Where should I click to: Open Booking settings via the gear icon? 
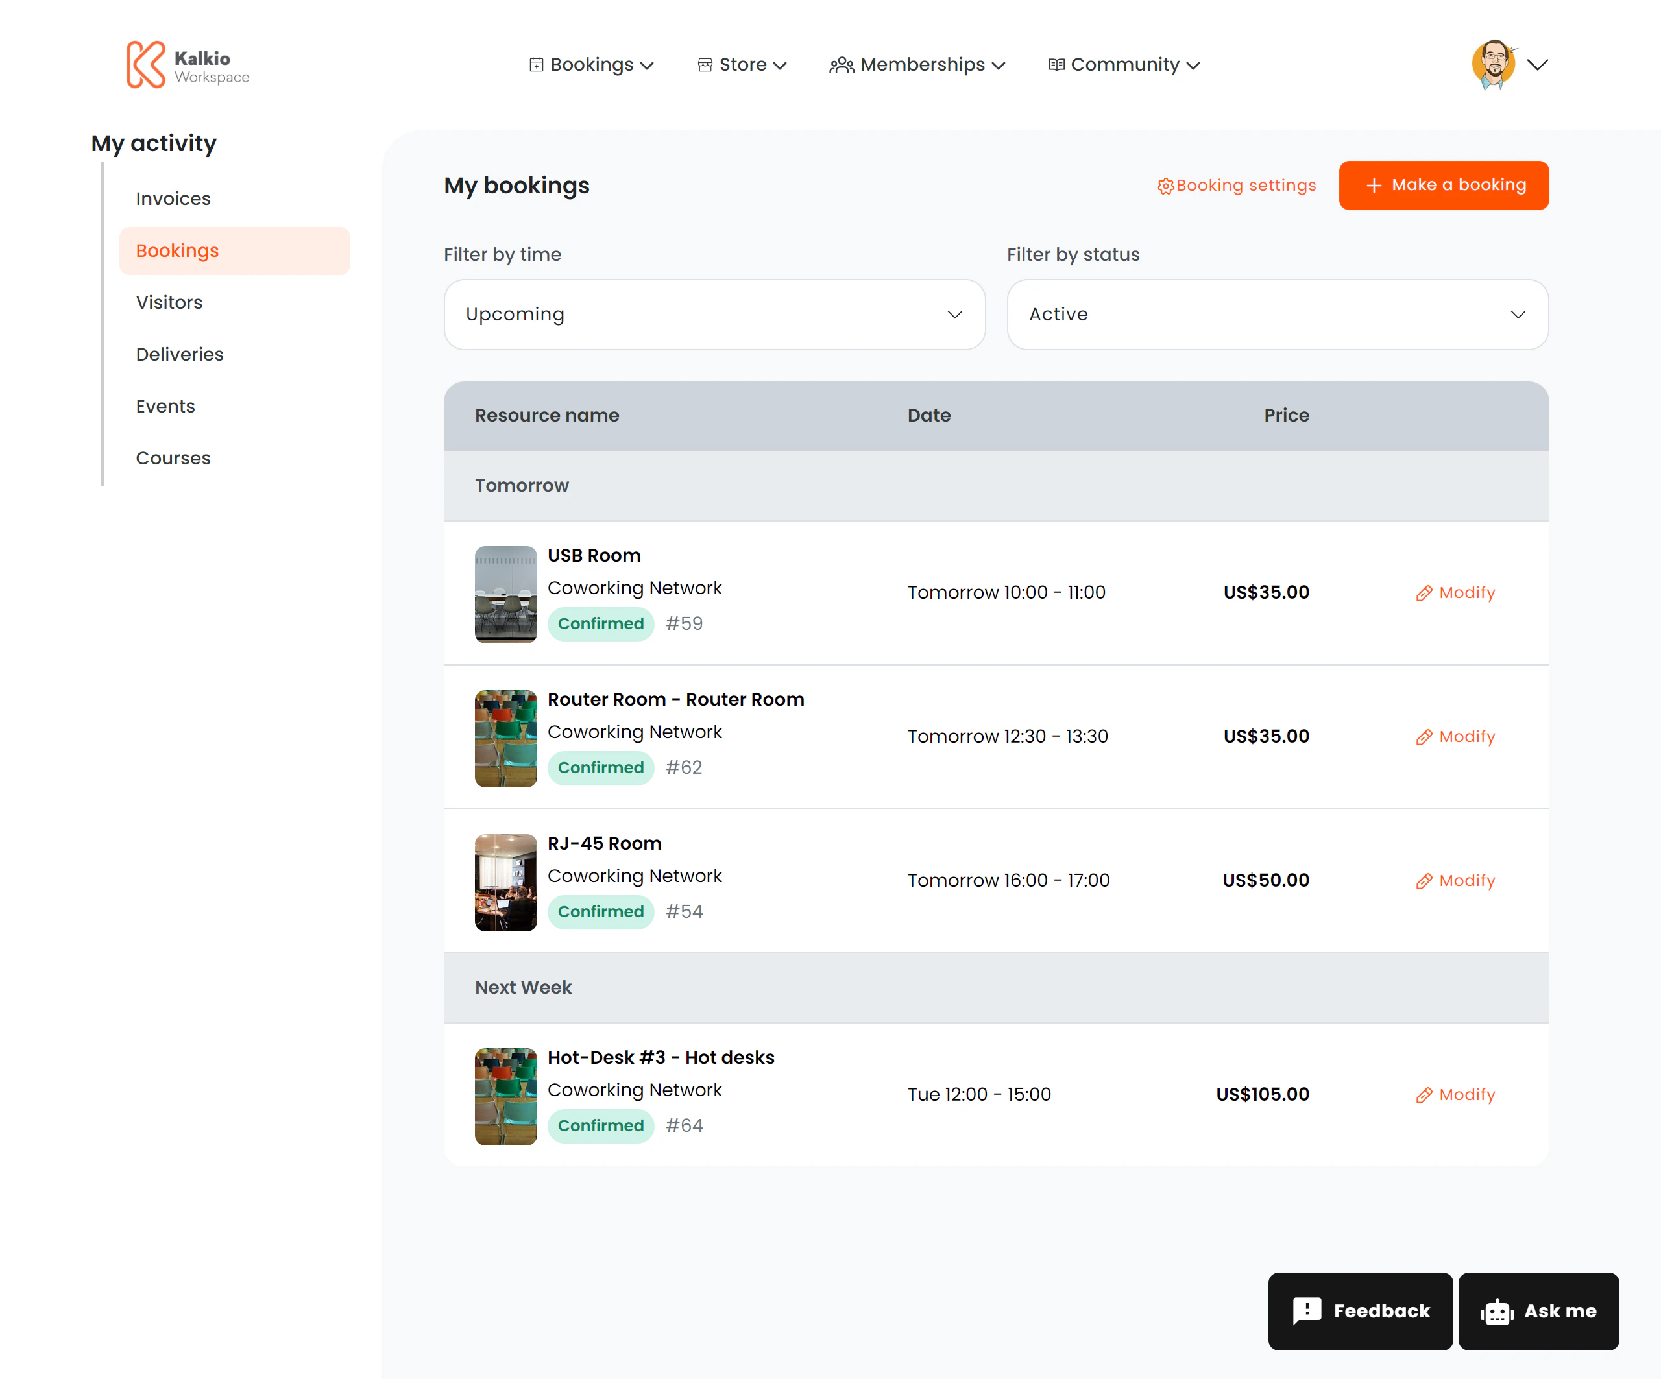tap(1165, 185)
